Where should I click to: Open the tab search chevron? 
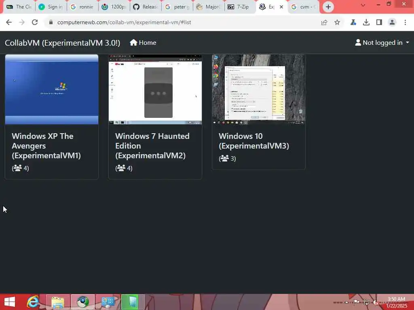pyautogui.click(x=363, y=5)
